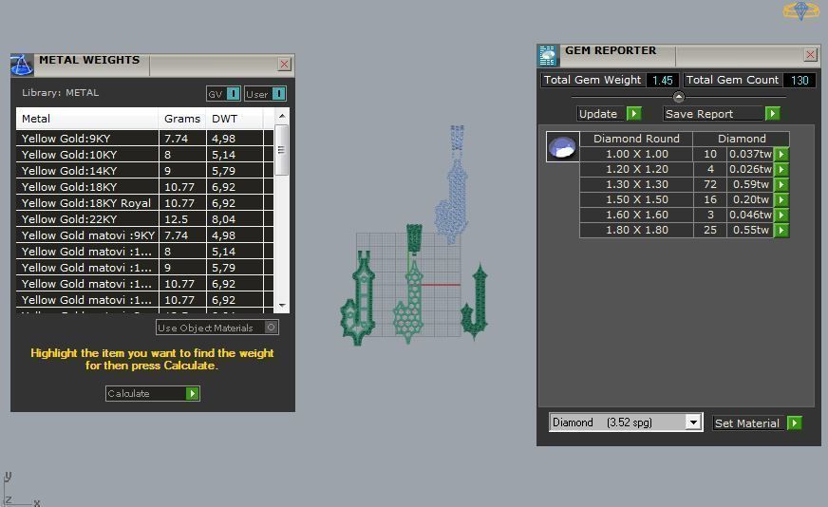Click the Metal Weights scale icon
Viewport: 828px width, 507px height.
coord(22,65)
